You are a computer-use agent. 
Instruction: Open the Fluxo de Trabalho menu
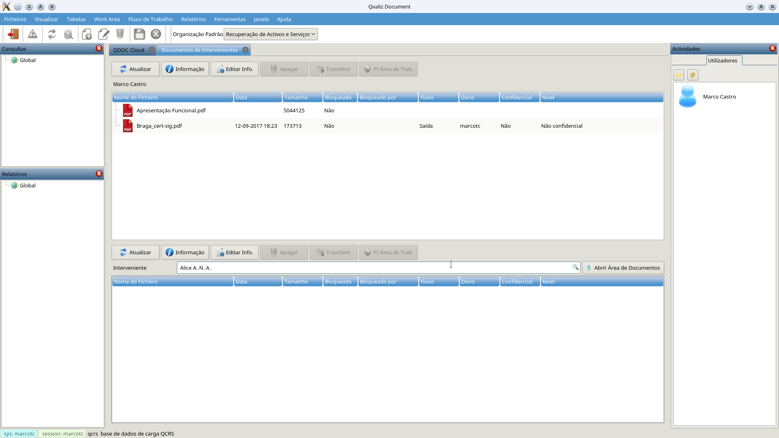click(150, 19)
